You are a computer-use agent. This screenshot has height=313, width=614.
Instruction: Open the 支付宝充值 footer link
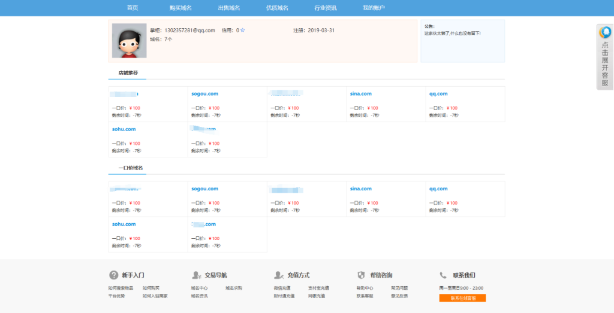[x=318, y=288]
